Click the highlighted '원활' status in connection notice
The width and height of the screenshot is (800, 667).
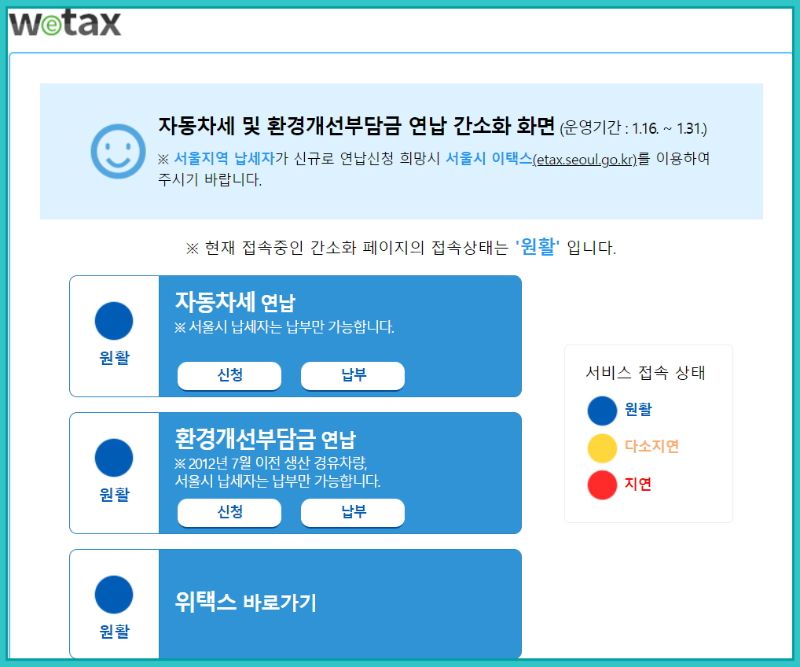(x=538, y=247)
